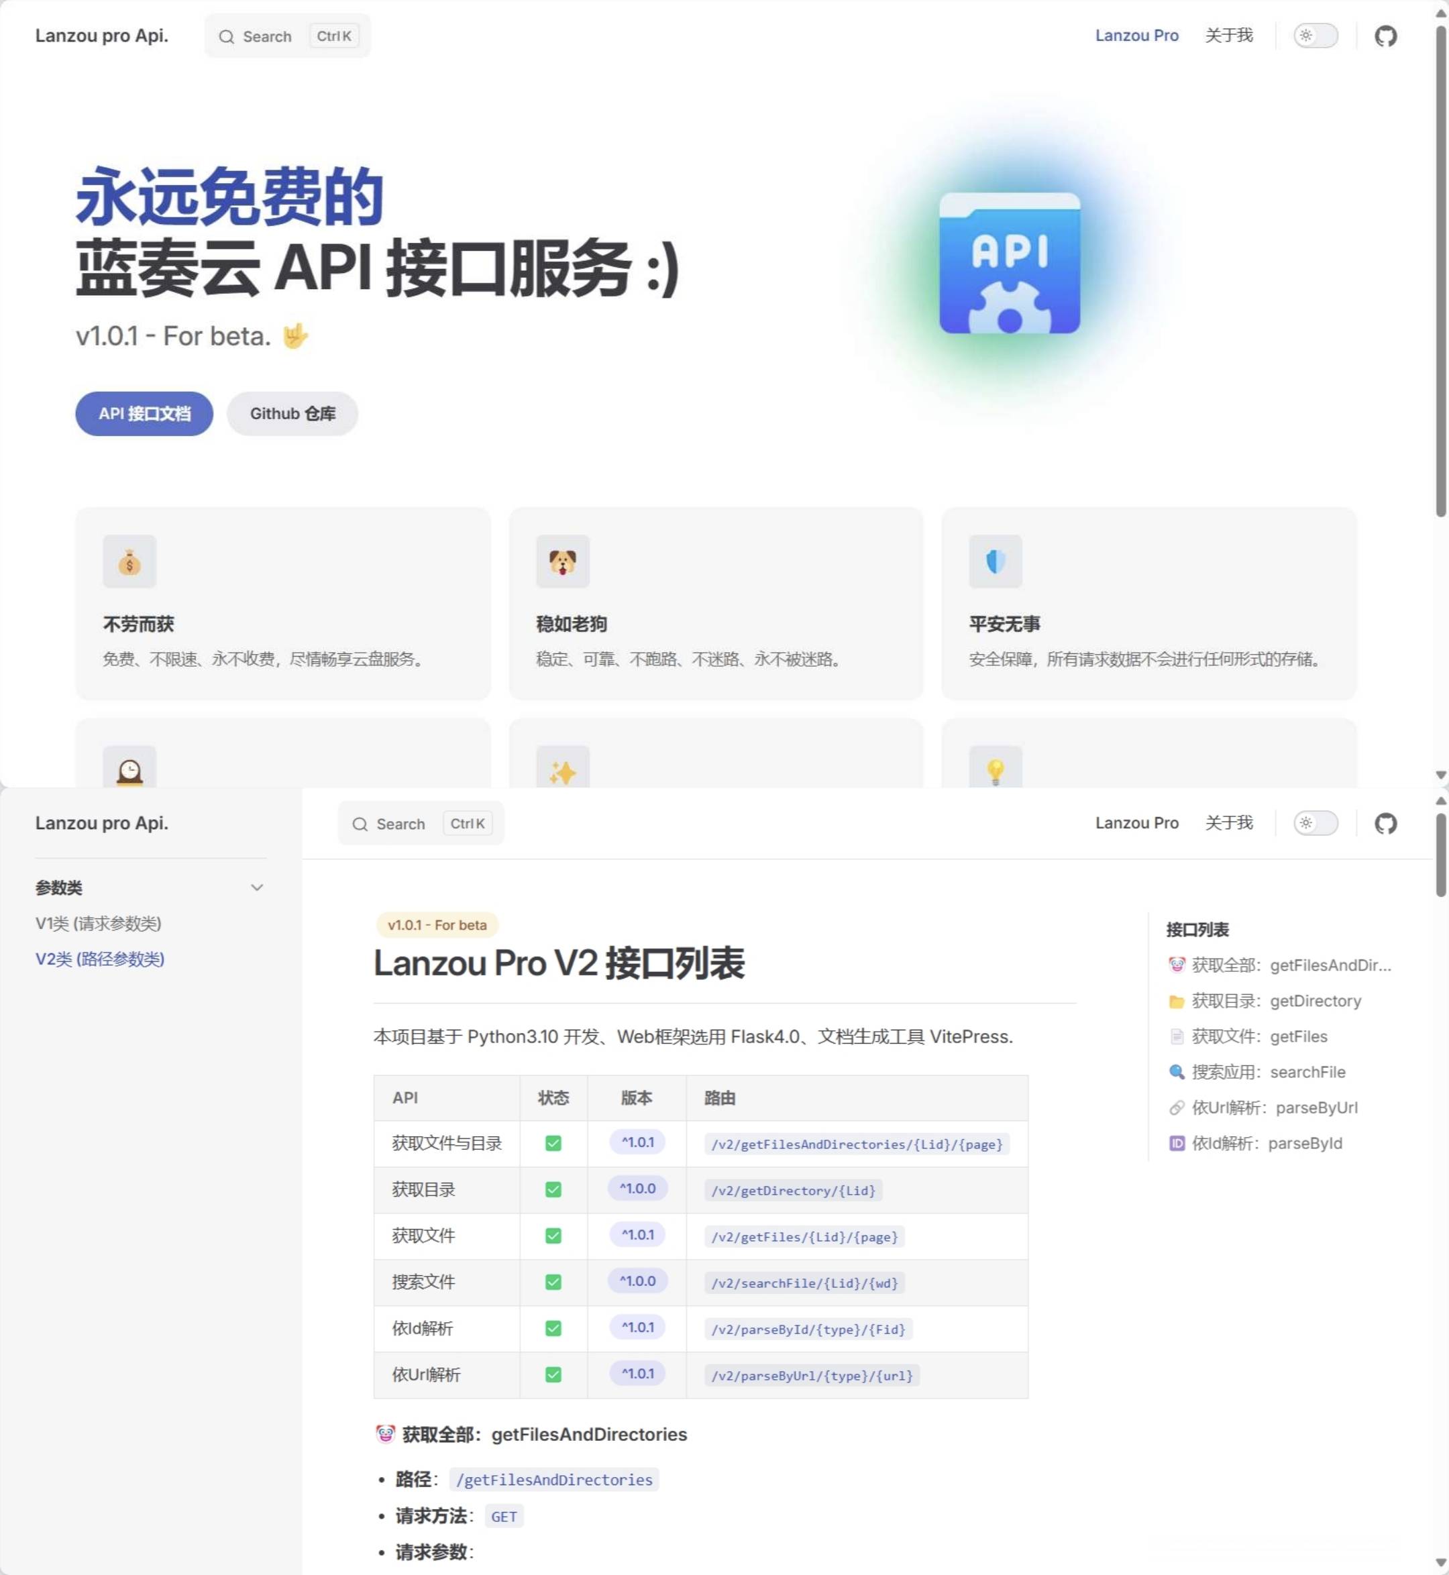Select V1类 (请求参数类) in sidebar
This screenshot has width=1449, height=1575.
[98, 924]
